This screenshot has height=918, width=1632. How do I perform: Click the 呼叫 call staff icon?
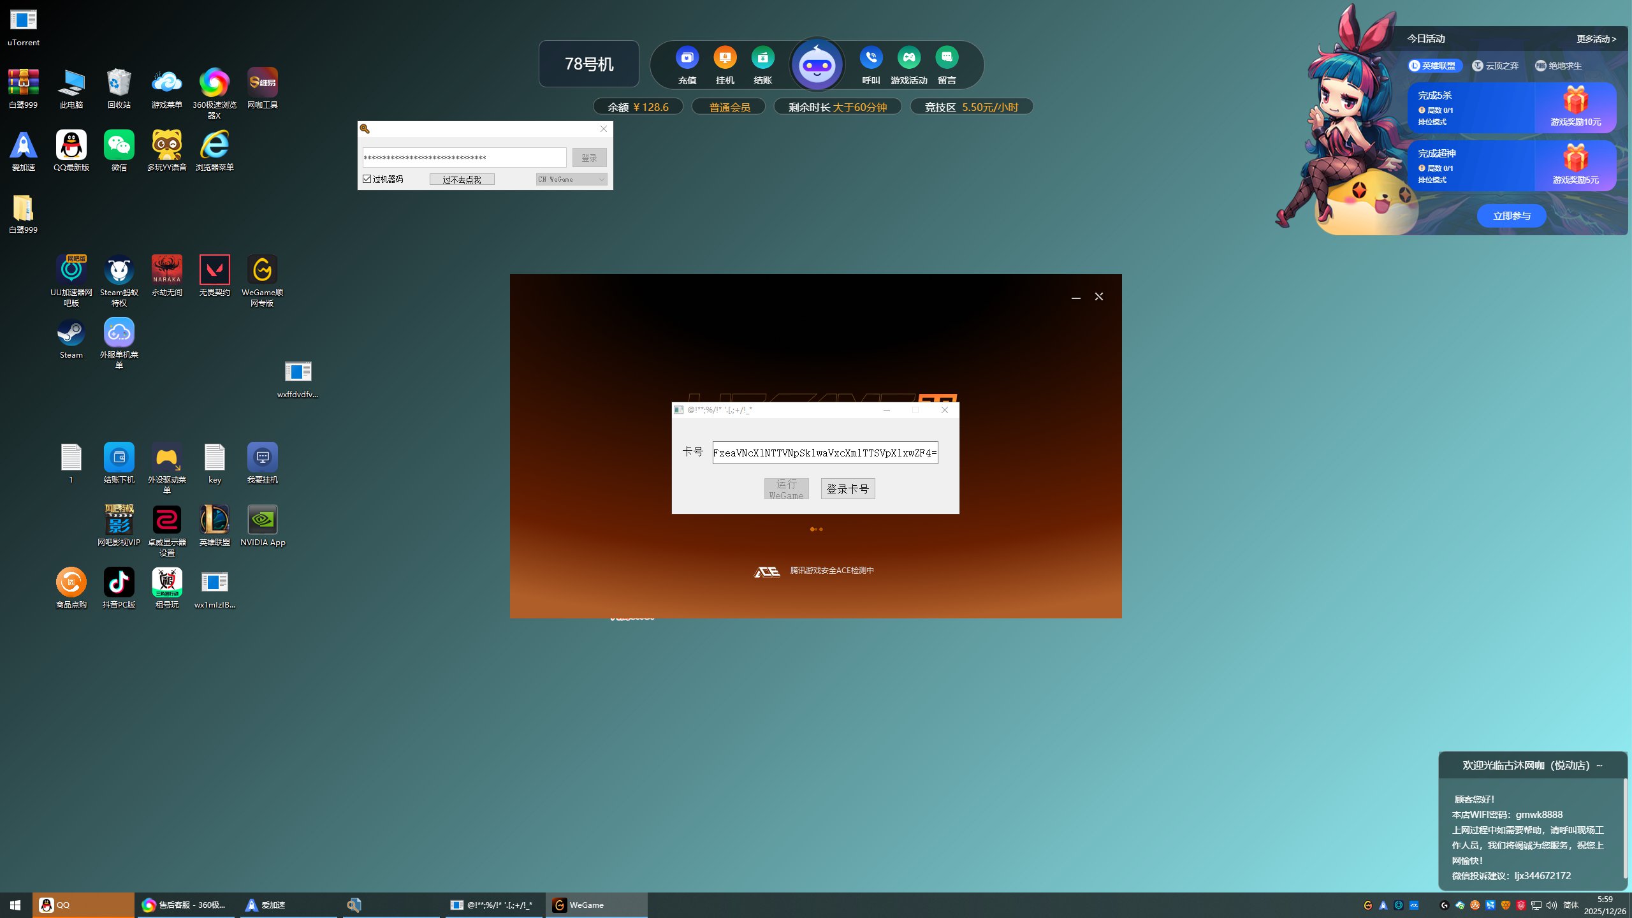pos(871,59)
